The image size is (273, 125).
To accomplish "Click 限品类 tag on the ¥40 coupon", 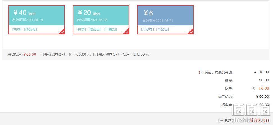I will point(30,29).
